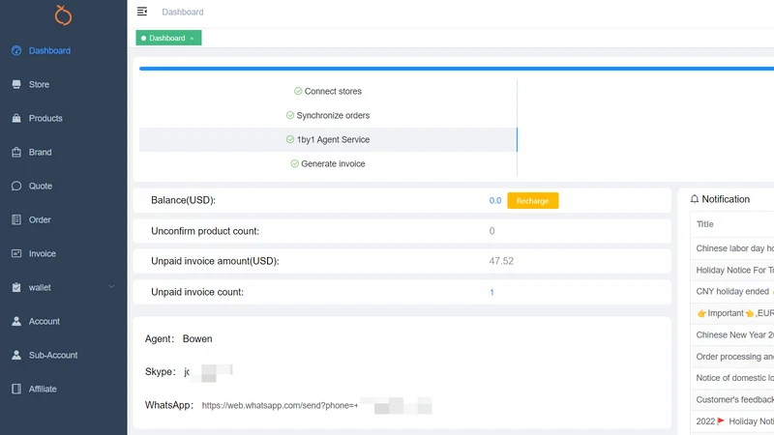Click the Unconfirm product count value 0
The height and width of the screenshot is (435, 774).
pyautogui.click(x=491, y=231)
